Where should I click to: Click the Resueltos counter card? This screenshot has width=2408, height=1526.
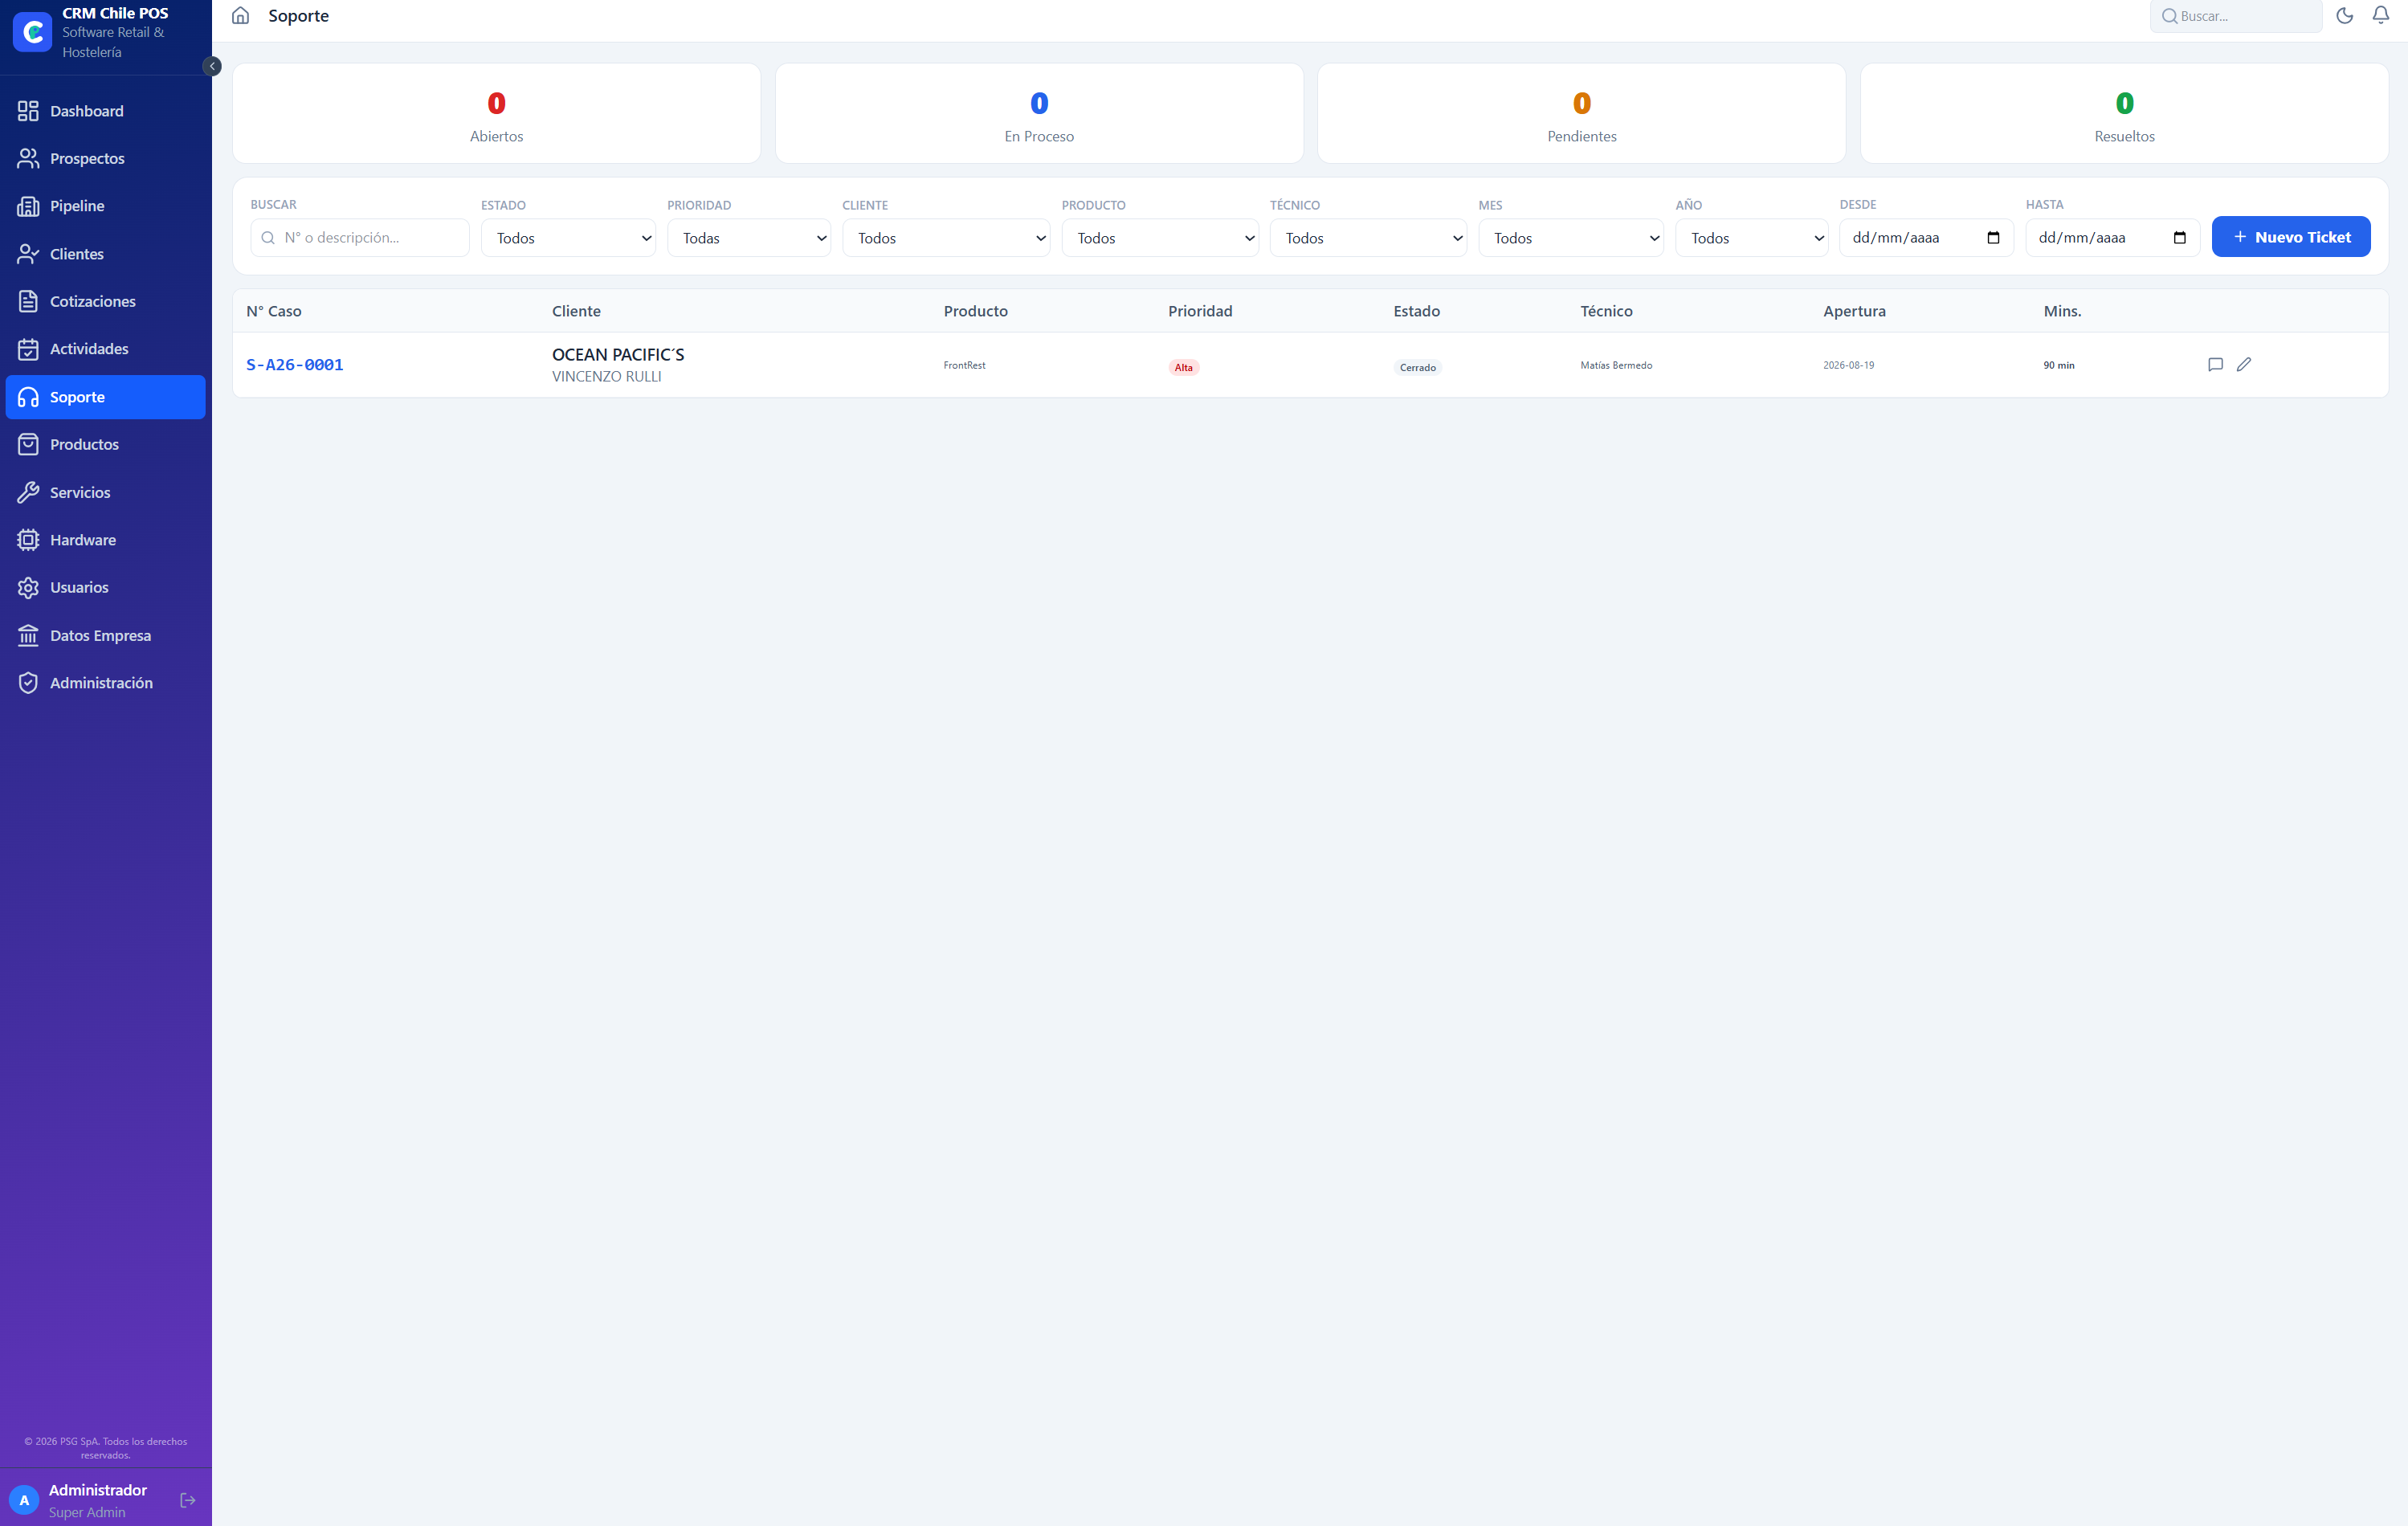click(2124, 114)
